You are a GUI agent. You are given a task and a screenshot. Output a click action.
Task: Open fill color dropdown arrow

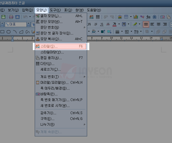[98, 31]
